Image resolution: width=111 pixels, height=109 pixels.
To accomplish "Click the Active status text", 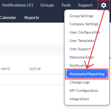I will [35, 69].
